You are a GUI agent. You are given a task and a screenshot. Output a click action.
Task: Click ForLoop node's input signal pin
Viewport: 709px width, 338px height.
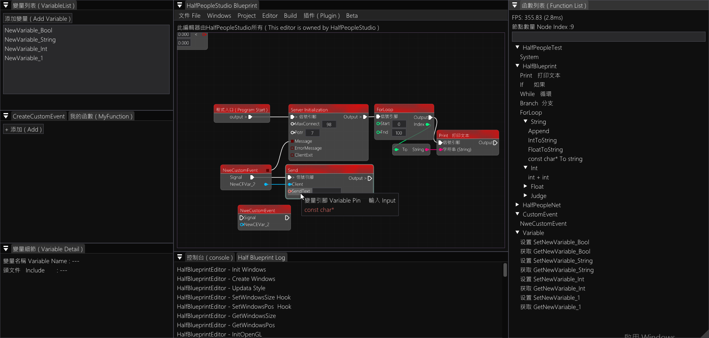378,117
